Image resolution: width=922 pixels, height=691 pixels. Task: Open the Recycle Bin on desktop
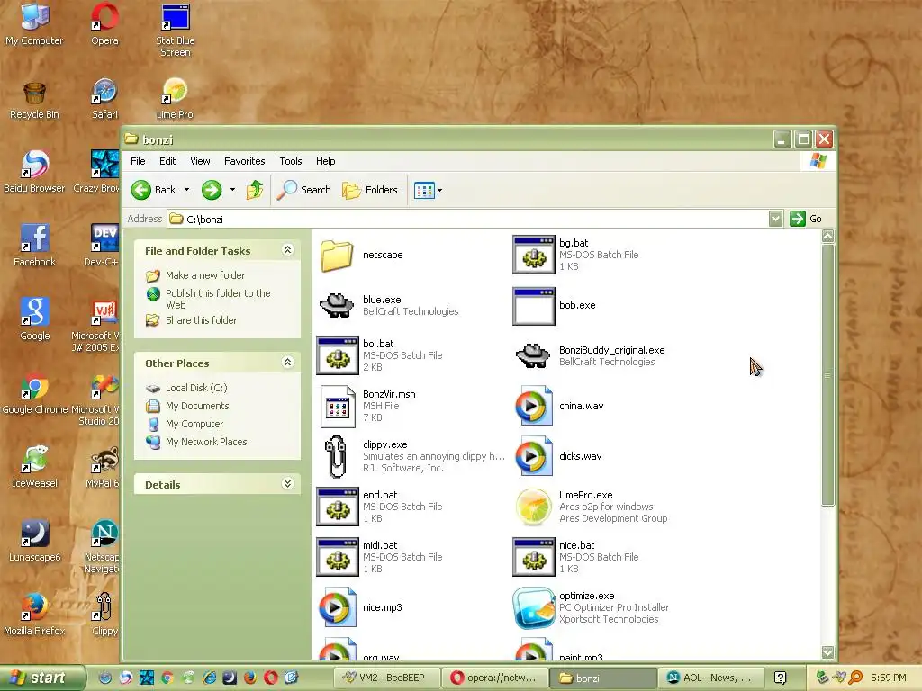[34, 99]
